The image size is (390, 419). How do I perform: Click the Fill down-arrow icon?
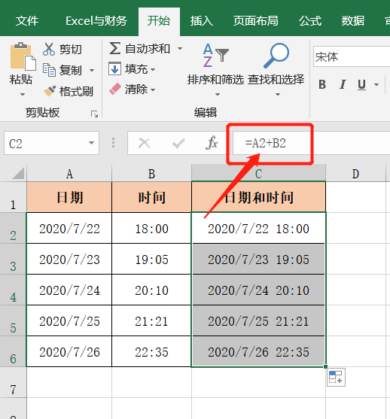coord(114,69)
